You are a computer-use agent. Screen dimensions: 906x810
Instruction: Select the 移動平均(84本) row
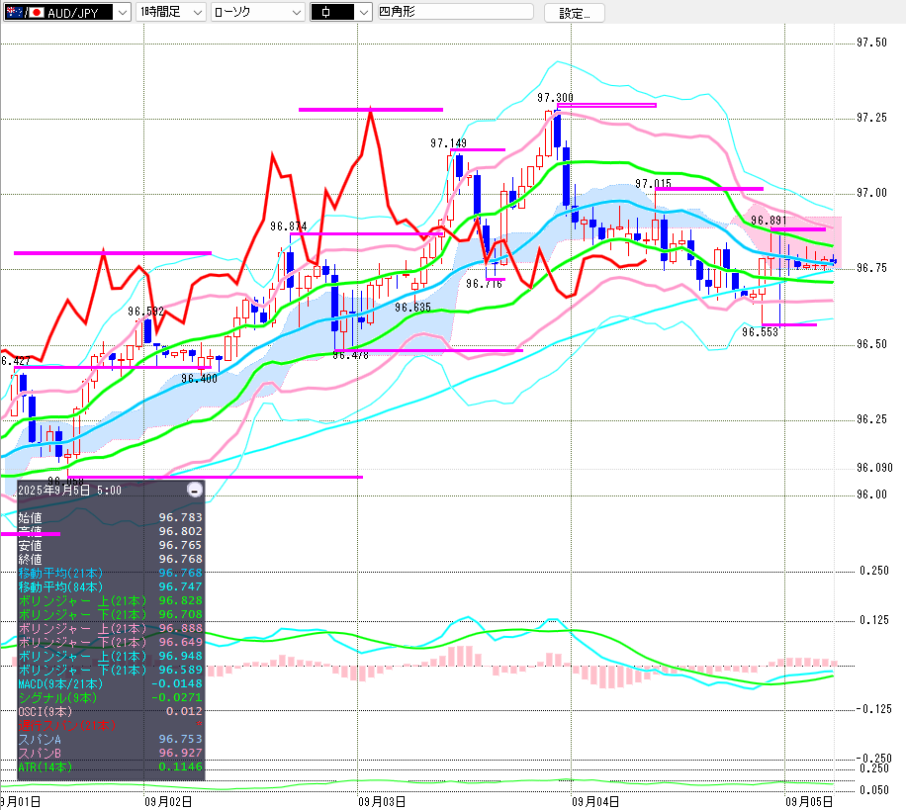click(111, 587)
